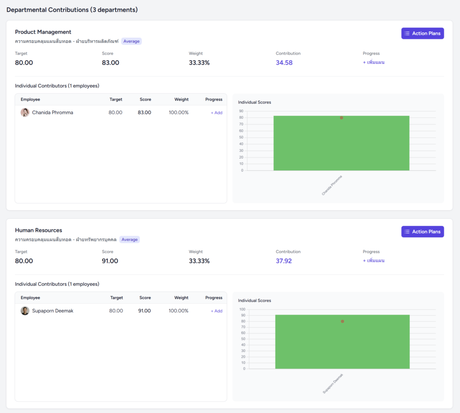460x413 pixels.
Task: Open Action Plans for Human Resources
Action: pos(422,231)
